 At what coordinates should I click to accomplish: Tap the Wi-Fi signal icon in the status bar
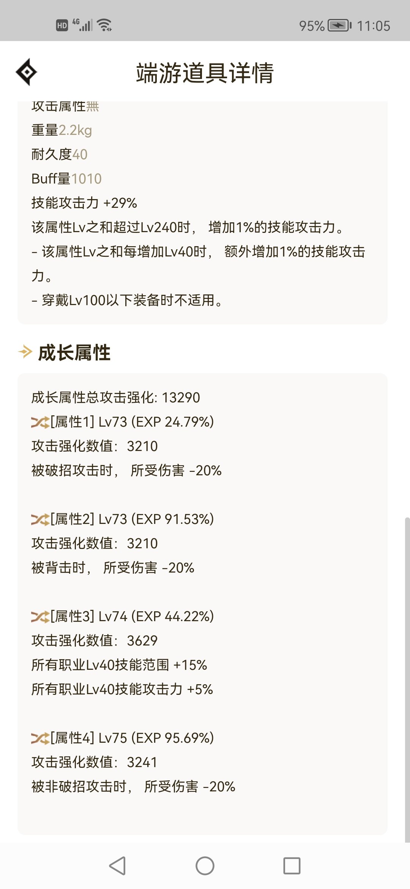pos(104,25)
